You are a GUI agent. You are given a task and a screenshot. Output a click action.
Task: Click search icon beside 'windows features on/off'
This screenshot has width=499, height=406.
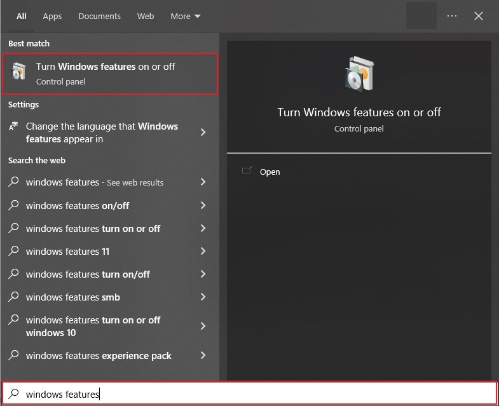(13, 205)
